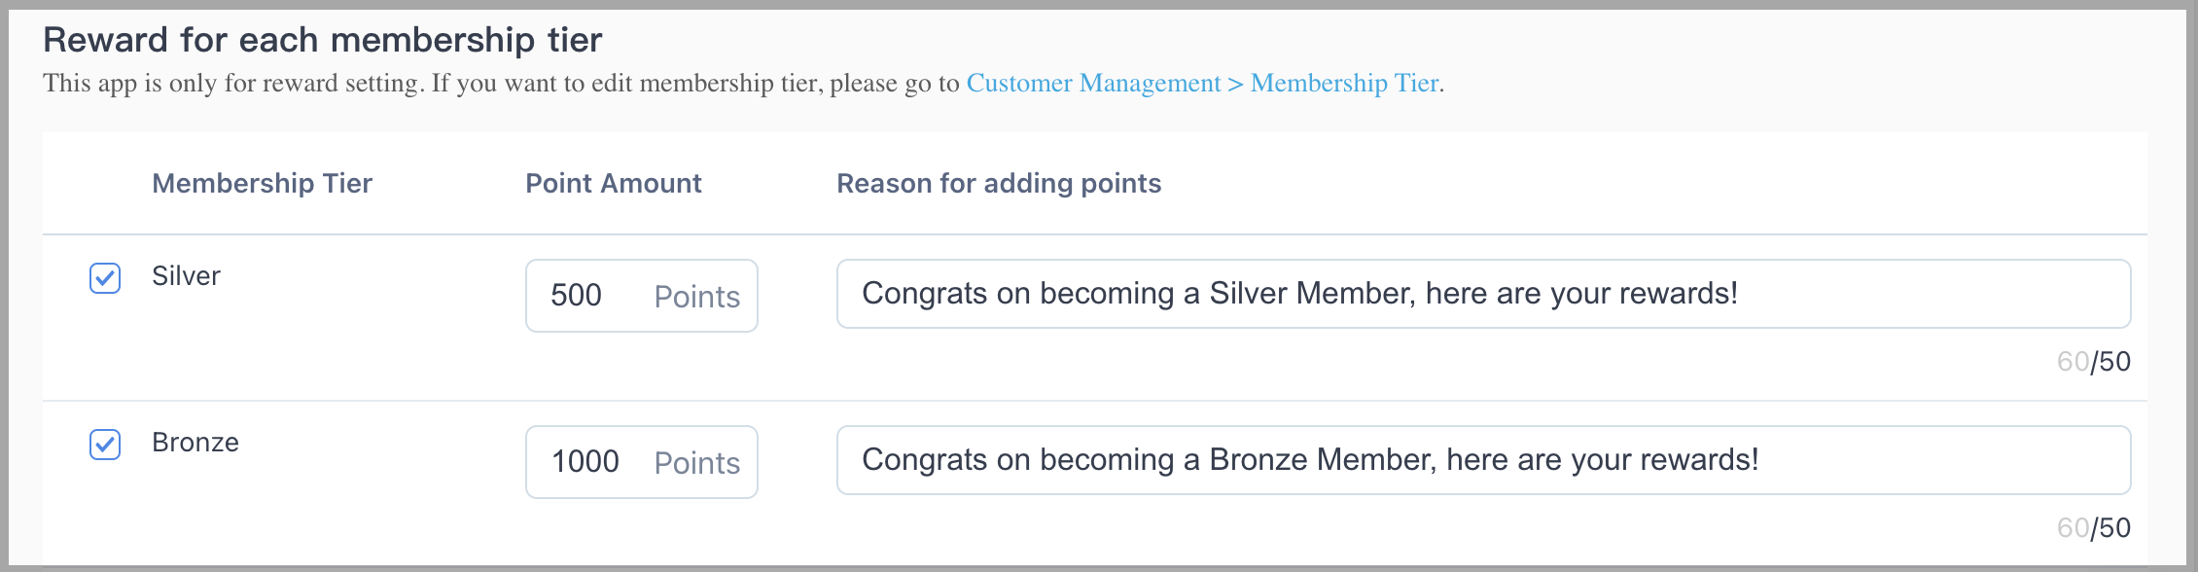Follow the Membership Tier hyperlink
This screenshot has height=572, width=2198.
1345,84
